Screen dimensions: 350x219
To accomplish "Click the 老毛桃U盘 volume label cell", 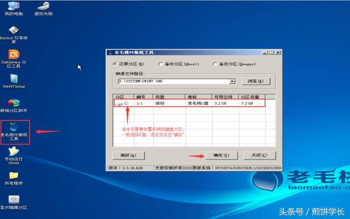I will pyautogui.click(x=198, y=103).
